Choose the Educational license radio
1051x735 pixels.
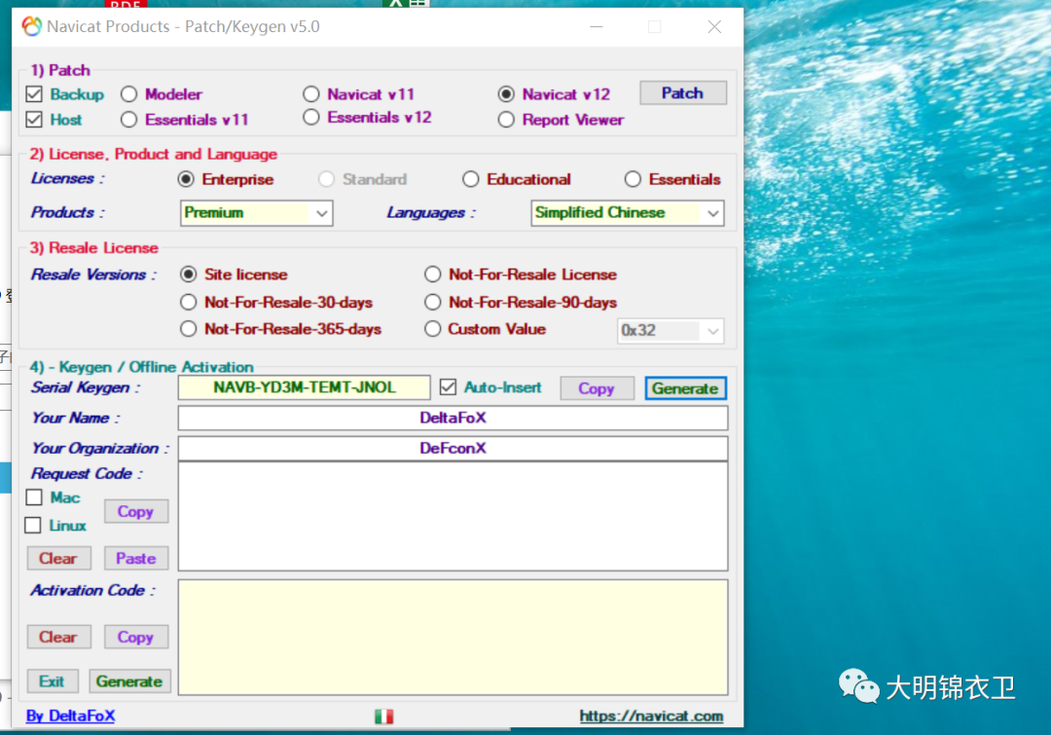pos(471,179)
